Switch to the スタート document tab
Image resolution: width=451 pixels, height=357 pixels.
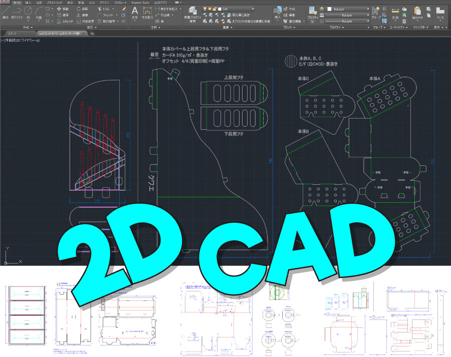pyautogui.click(x=12, y=33)
